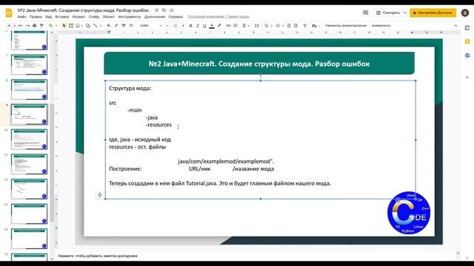
Task: Open the Google Slides home logo
Action: tap(9, 13)
